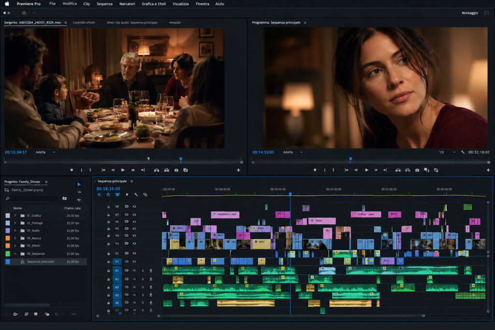The width and height of the screenshot is (495, 330).
Task: Step forward one frame in Program monitor
Action: tap(376, 170)
